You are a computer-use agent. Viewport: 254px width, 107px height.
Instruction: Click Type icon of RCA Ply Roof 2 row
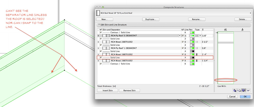pyautogui.click(x=197, y=36)
